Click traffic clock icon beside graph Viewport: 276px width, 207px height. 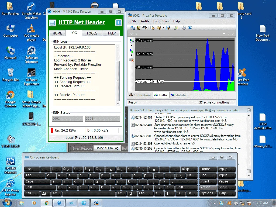[132, 41]
